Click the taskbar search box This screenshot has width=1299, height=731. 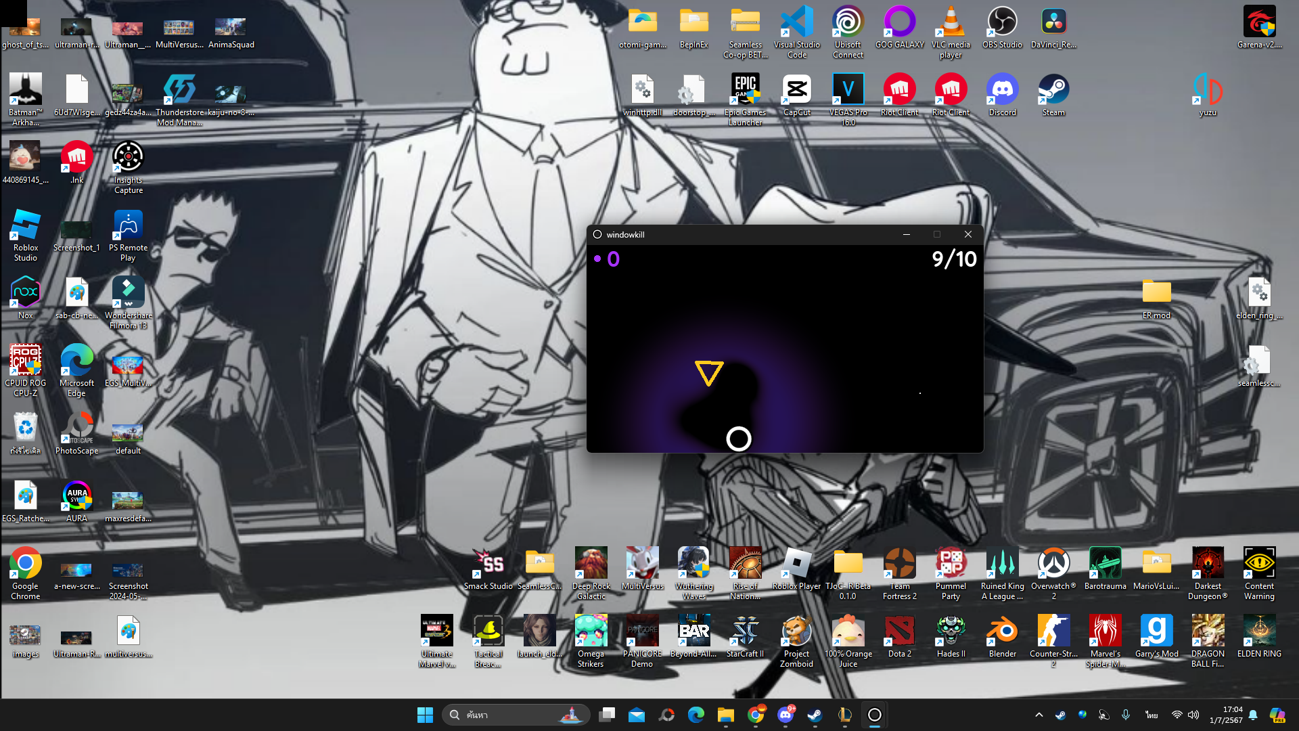tap(516, 715)
